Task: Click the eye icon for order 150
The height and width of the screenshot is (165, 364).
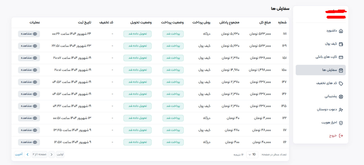Action: click(x=35, y=70)
